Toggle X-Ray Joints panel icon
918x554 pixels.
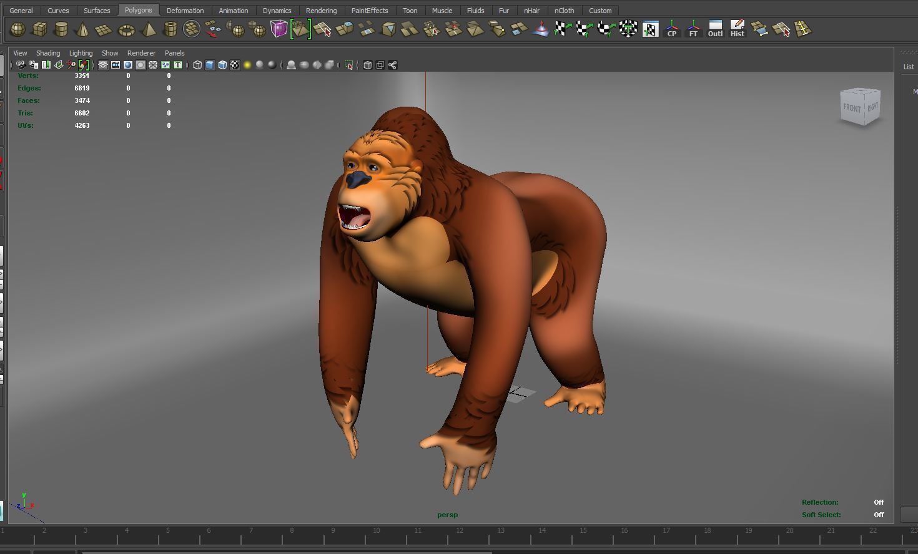tap(392, 65)
